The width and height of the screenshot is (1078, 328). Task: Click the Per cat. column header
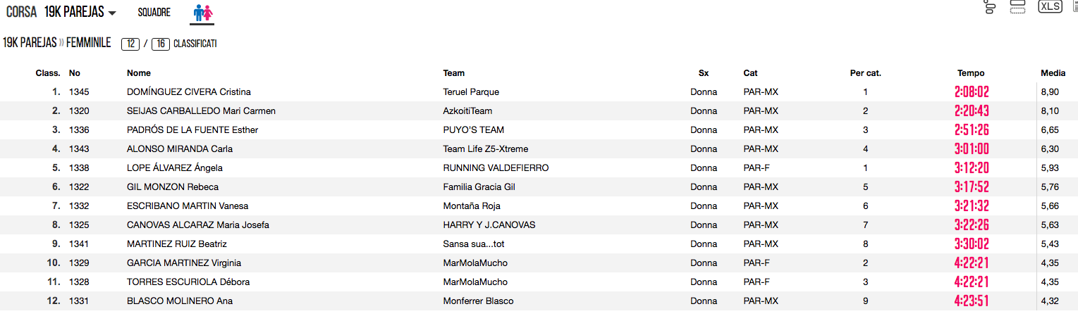coord(865,73)
